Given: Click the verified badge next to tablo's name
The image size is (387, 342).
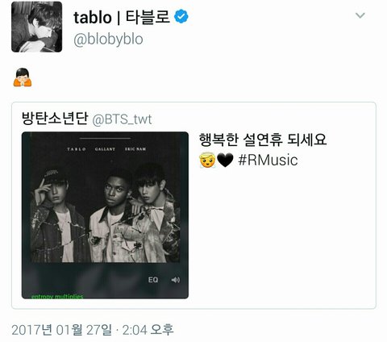Looking at the screenshot, I should [181, 16].
